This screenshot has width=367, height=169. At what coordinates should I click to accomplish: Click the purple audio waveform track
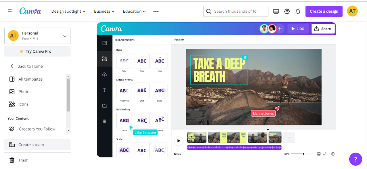[x=234, y=148]
